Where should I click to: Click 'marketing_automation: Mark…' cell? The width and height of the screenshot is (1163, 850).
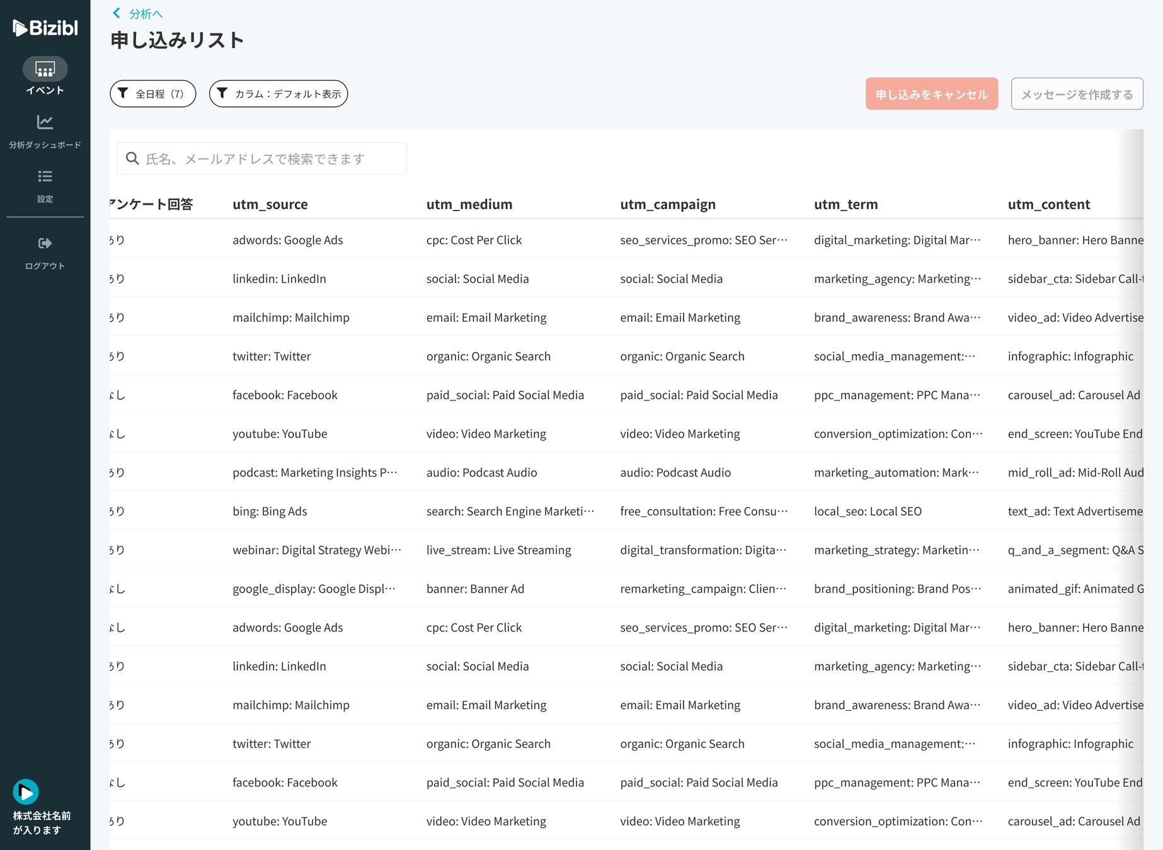(897, 472)
